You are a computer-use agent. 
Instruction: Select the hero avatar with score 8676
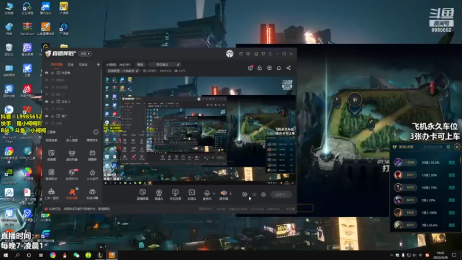point(398,187)
